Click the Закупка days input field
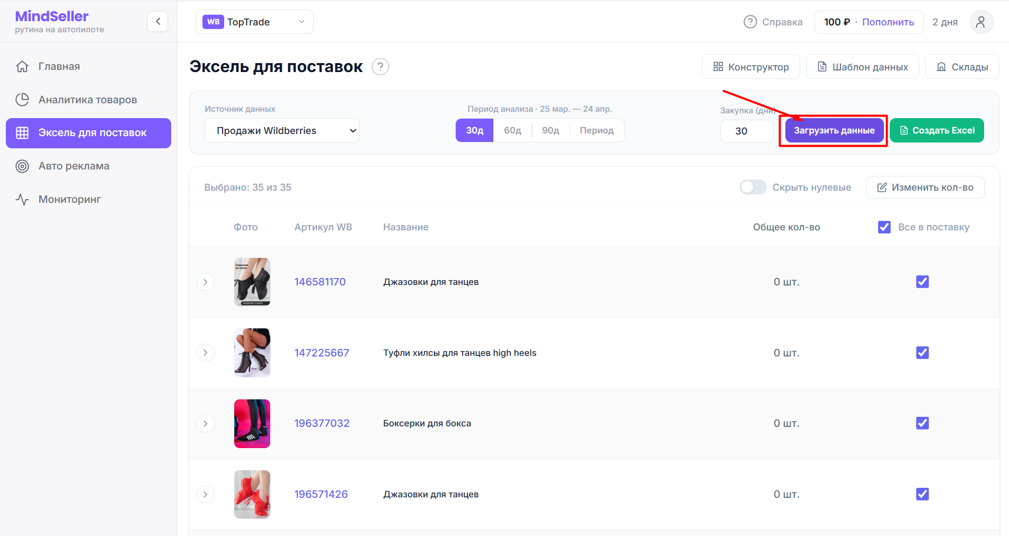 [x=747, y=131]
